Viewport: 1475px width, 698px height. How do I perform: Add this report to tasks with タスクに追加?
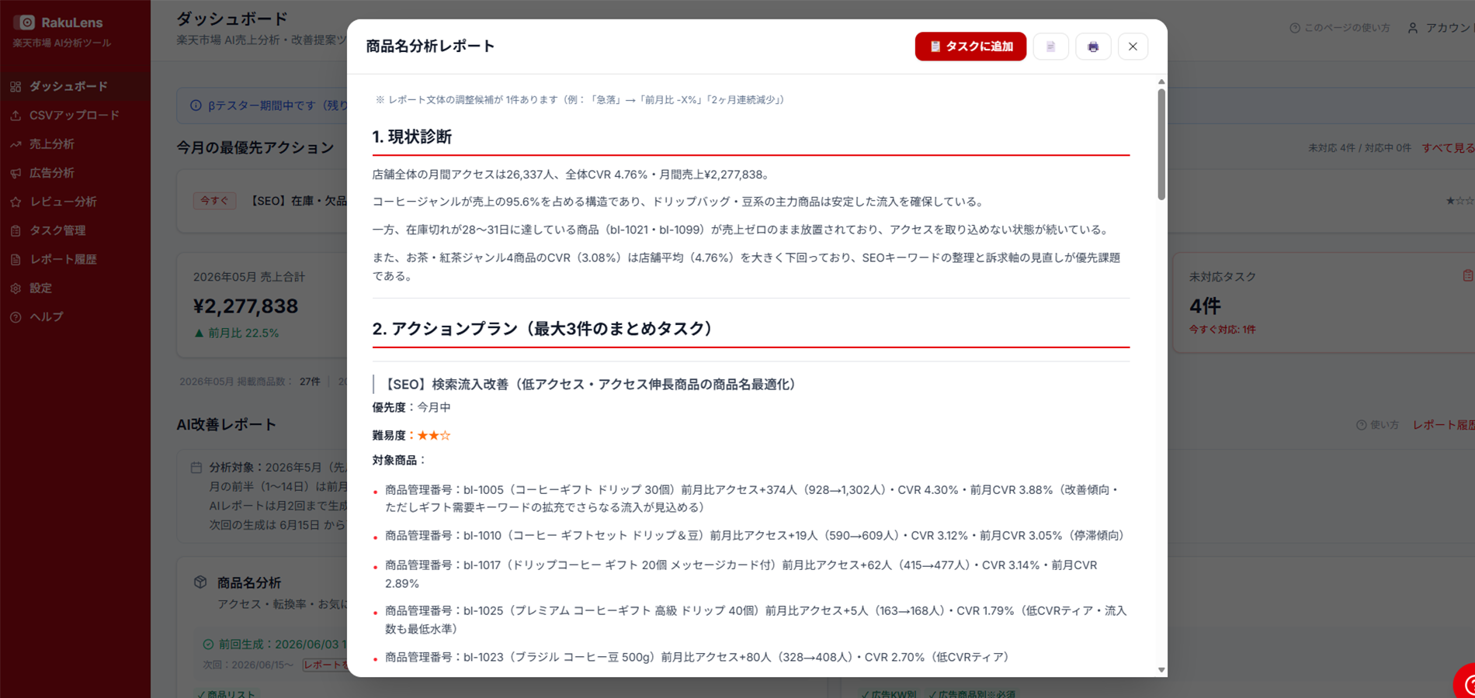970,47
